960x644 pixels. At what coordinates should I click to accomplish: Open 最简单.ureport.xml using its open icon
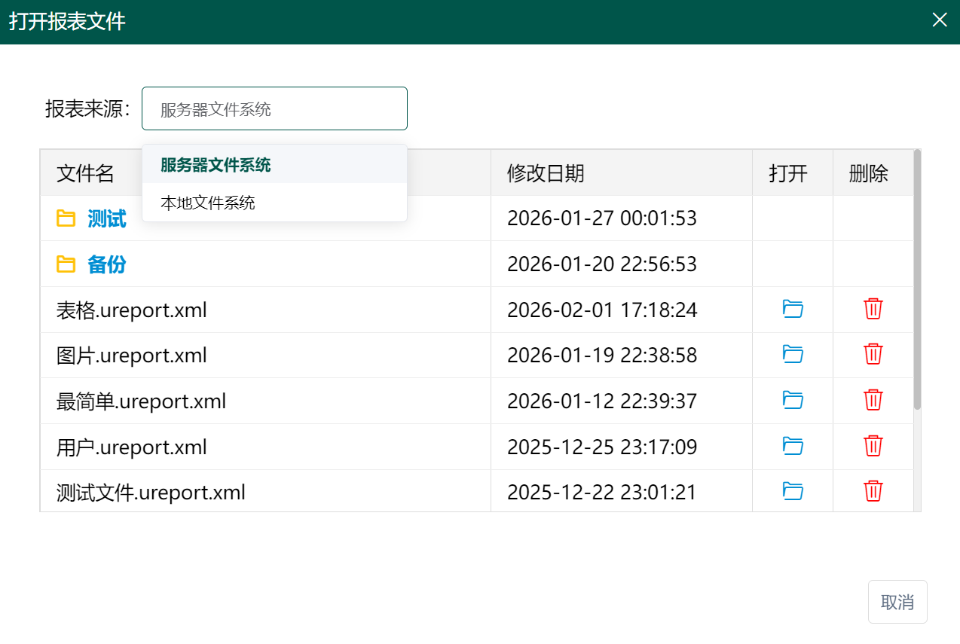tap(792, 401)
